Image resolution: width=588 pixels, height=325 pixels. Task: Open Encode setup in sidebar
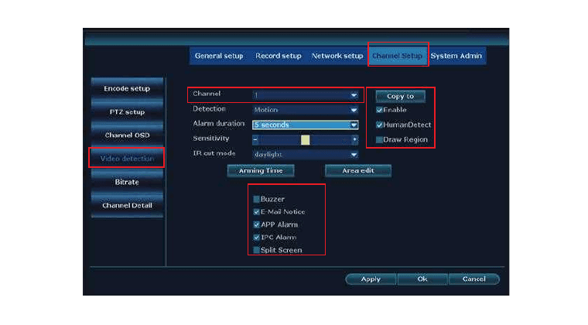click(127, 88)
